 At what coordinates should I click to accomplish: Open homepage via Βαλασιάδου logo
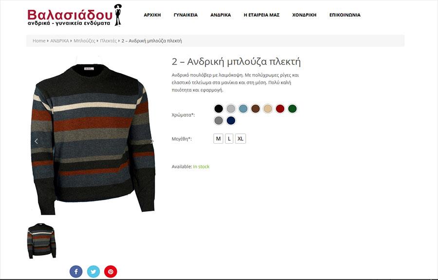[74, 15]
